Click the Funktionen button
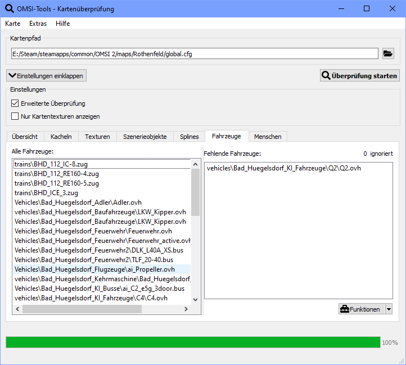Image resolution: width=406 pixels, height=365 pixels. (x=360, y=309)
